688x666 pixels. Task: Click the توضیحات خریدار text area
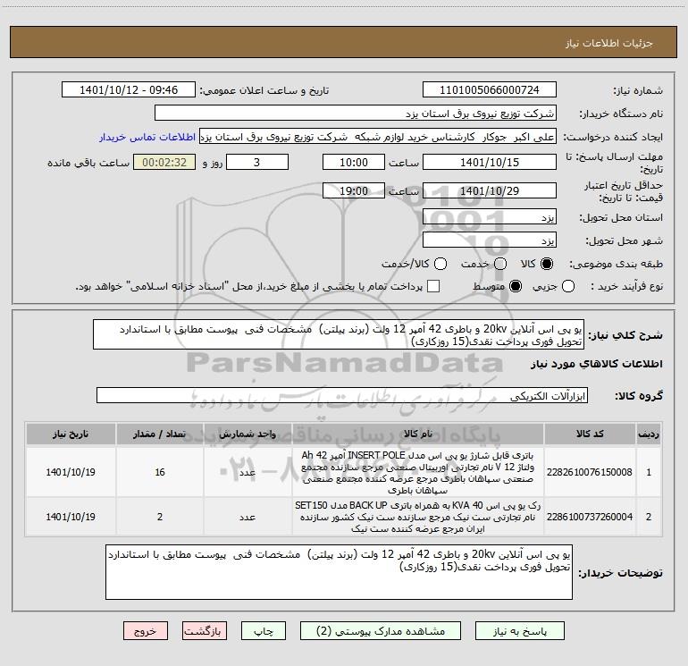(339, 572)
